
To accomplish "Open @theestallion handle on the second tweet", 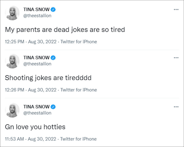I will (37, 64).
